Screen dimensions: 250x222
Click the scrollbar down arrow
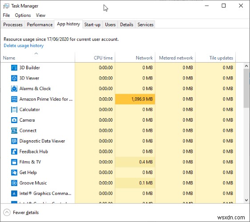pyautogui.click(x=246, y=200)
